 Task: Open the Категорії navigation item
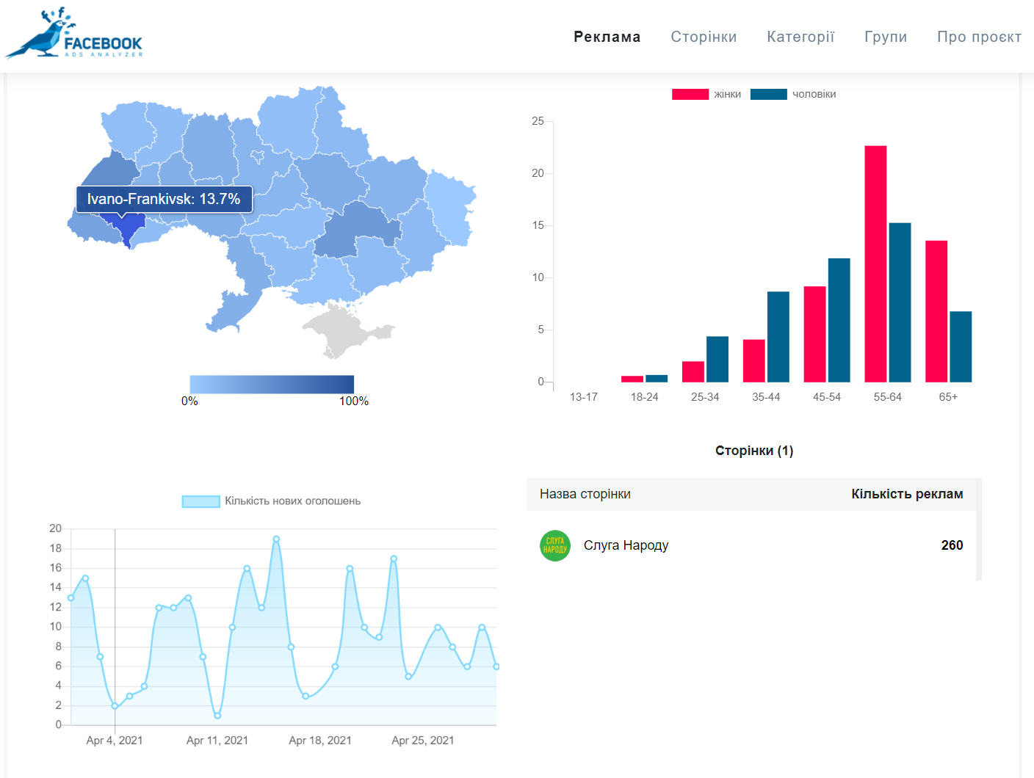point(800,37)
